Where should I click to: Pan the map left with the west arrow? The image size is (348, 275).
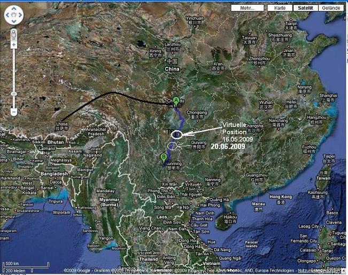(6, 14)
